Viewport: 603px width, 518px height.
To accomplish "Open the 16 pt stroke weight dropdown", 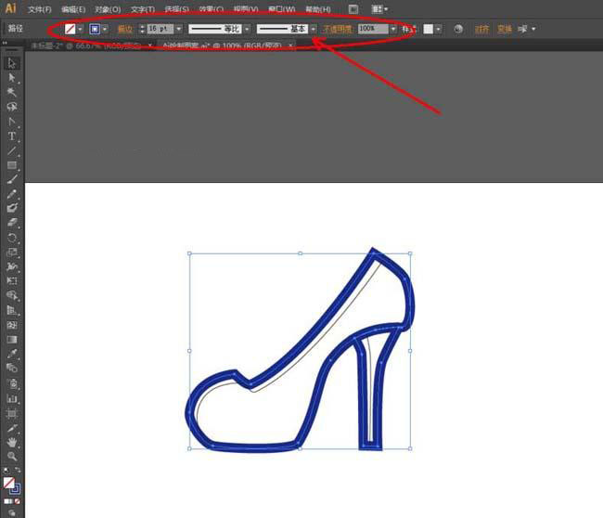I will 178,29.
